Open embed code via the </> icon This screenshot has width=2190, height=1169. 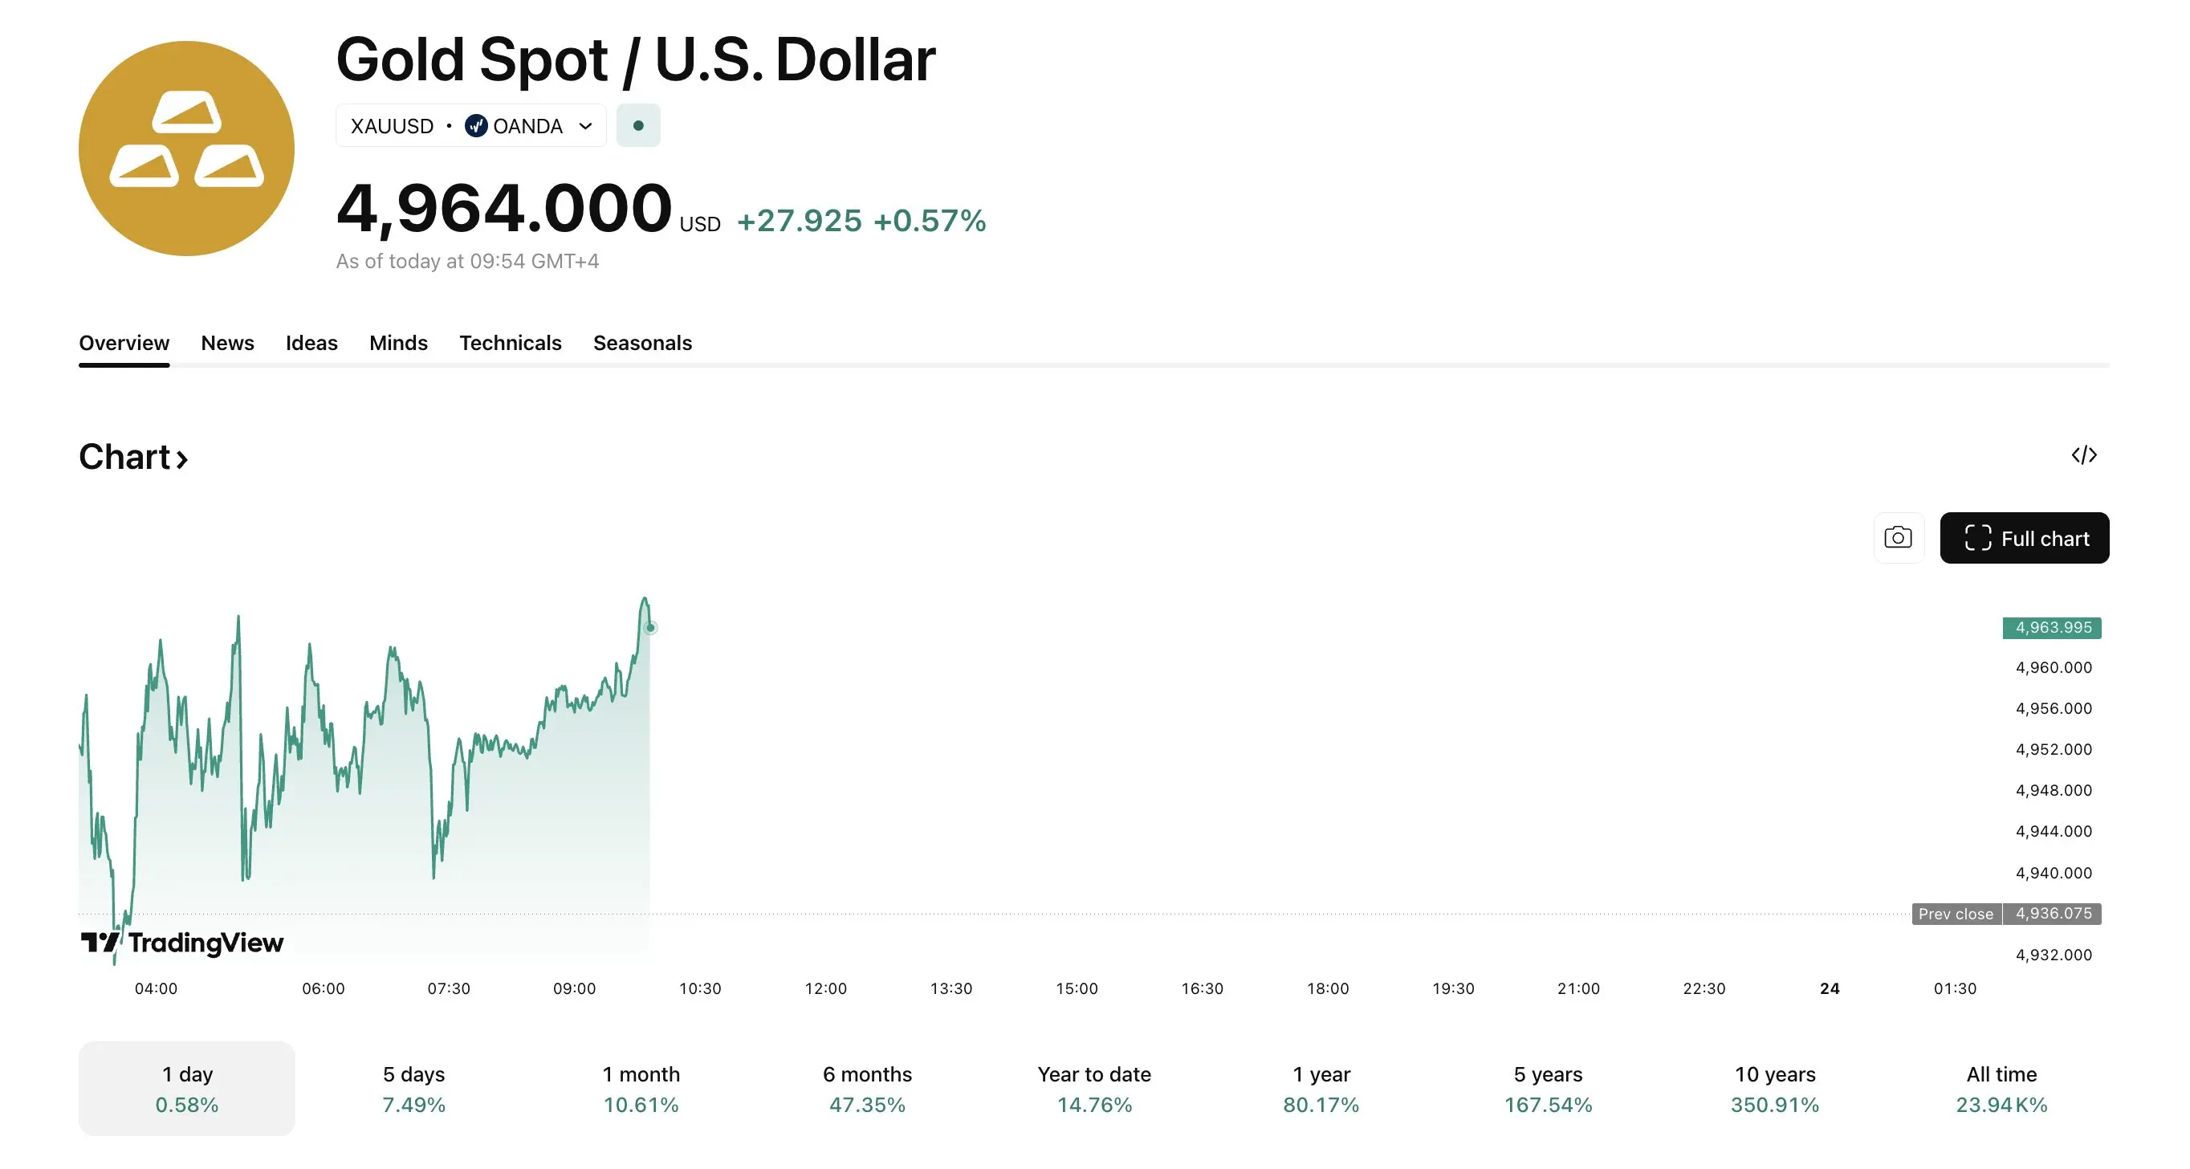coord(2084,456)
